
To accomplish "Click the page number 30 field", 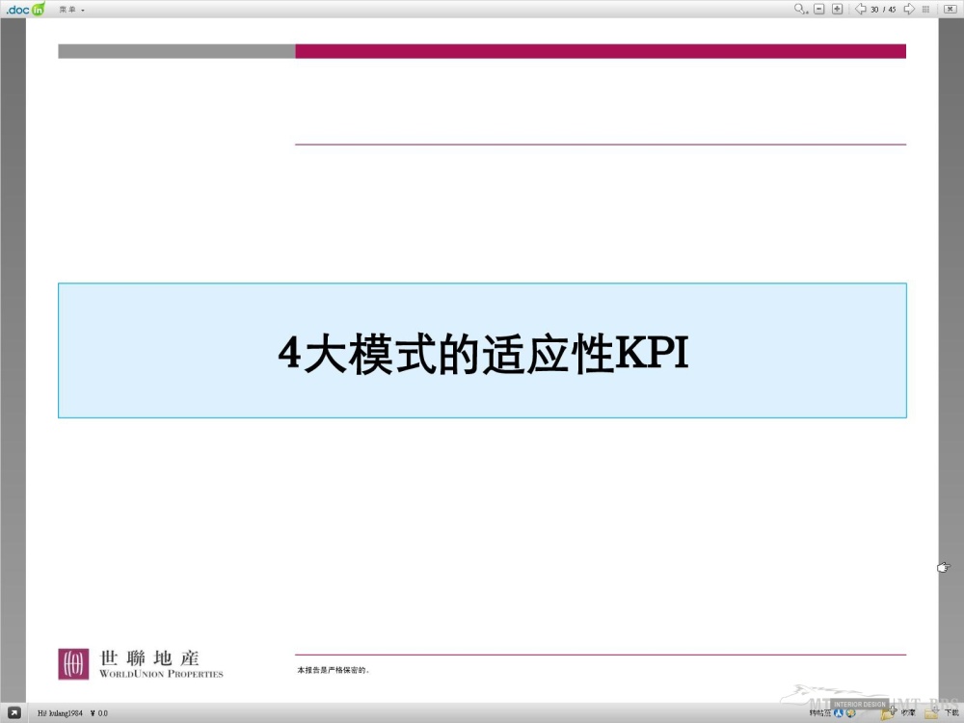I will coord(874,10).
